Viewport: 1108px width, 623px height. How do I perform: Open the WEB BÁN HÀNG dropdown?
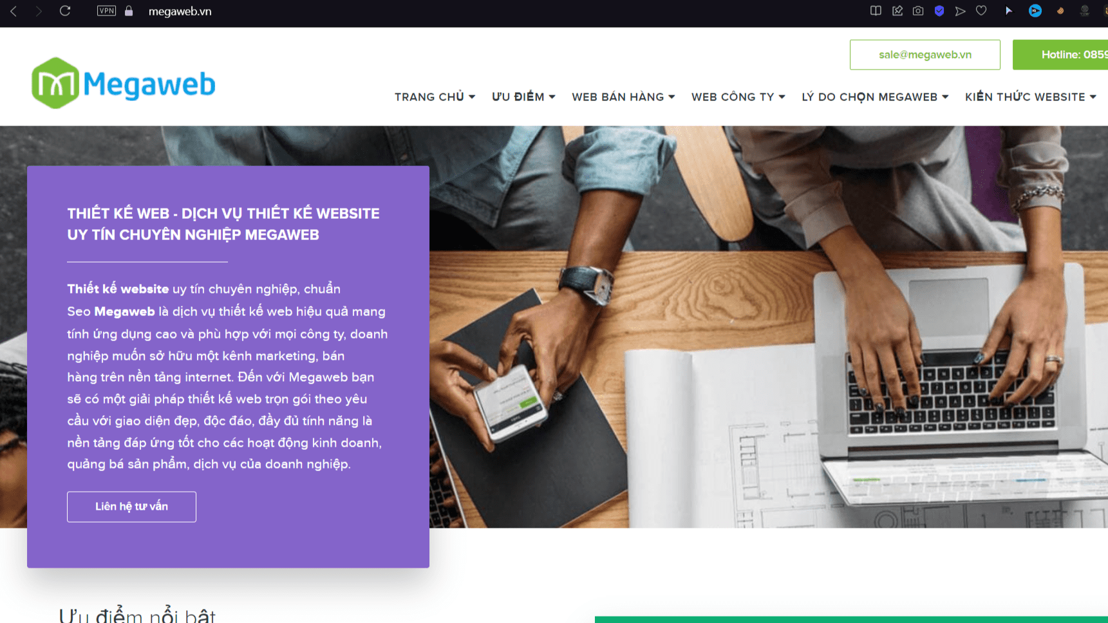coord(623,97)
